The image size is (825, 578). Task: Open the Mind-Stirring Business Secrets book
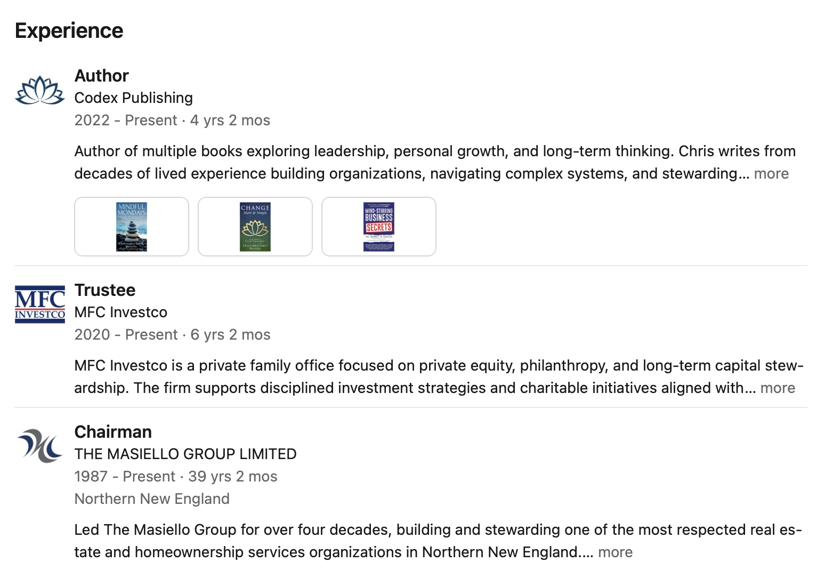(378, 226)
